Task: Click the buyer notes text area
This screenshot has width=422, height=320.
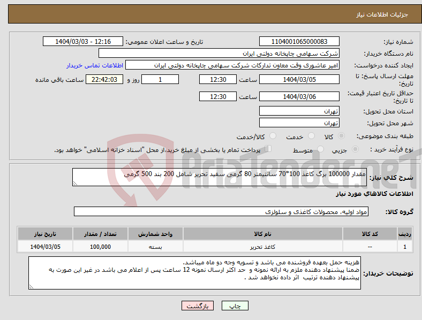Action: 194,273
